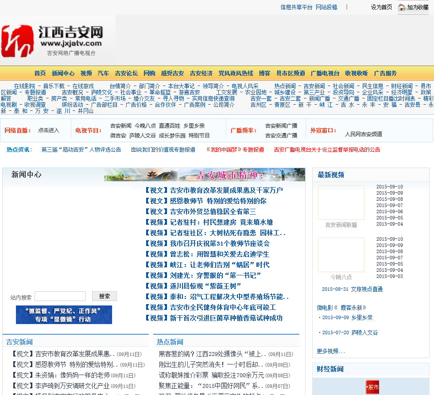This screenshot has height=395, width=434.
Task: Open the 感受吉安 nav item
Action: pyautogui.click(x=172, y=73)
